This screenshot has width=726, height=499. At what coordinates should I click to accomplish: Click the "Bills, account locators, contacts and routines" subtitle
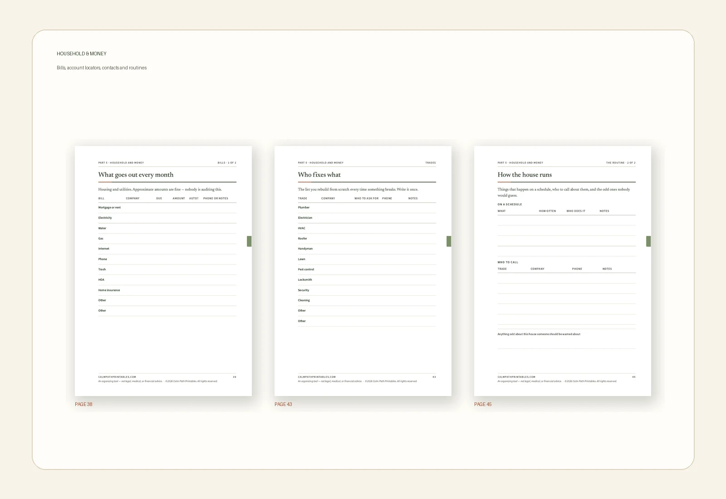[102, 68]
